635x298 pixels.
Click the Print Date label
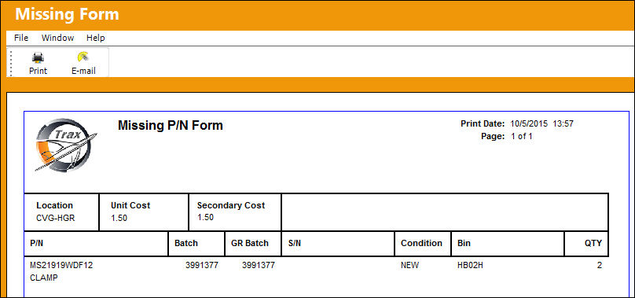(483, 123)
